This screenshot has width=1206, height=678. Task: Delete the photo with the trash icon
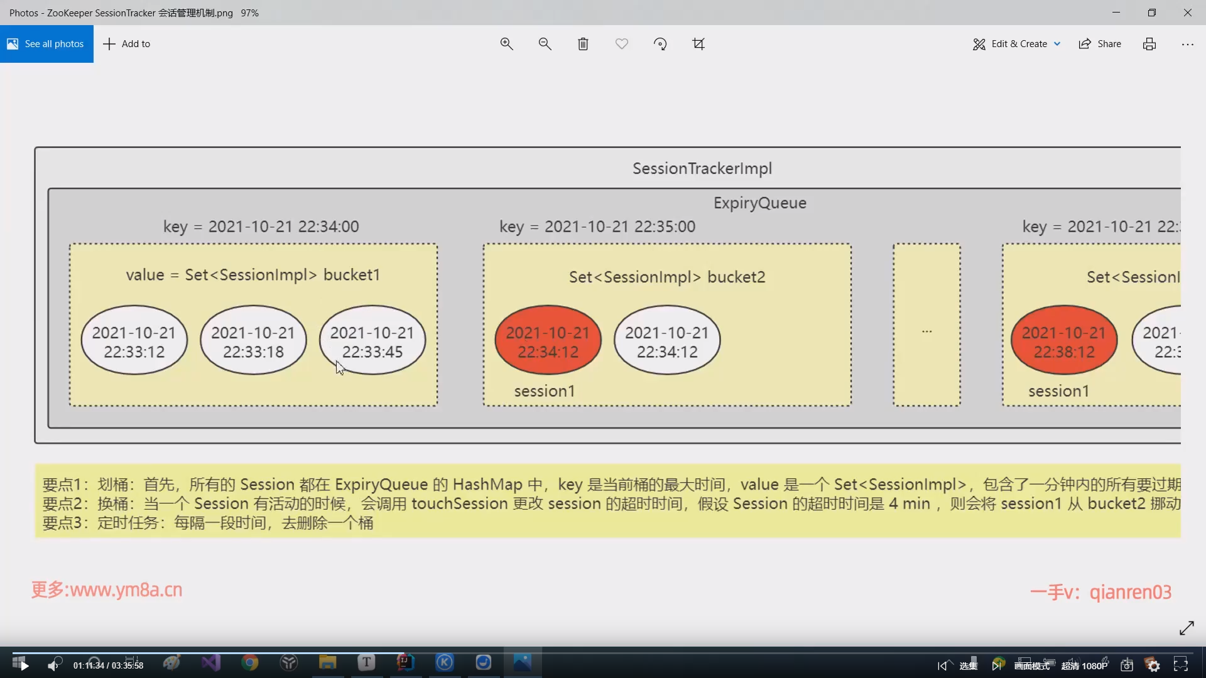pos(583,44)
